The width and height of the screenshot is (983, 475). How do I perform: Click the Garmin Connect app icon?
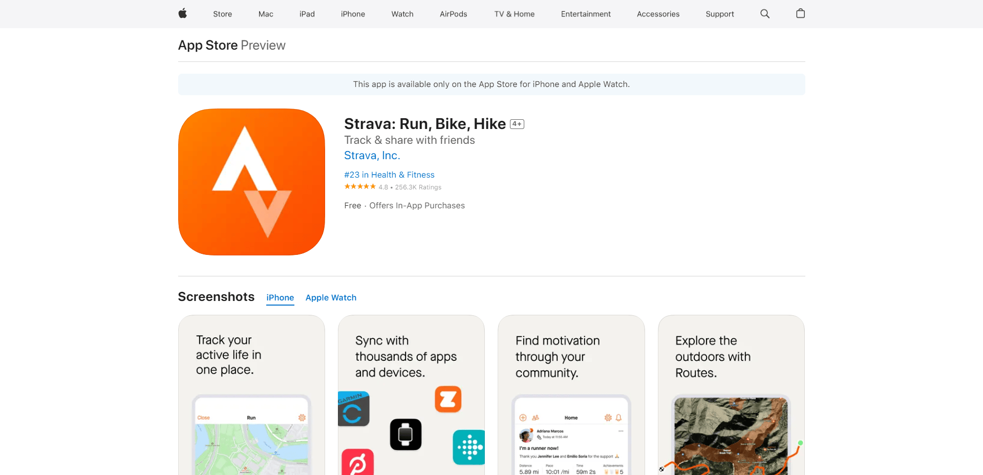pos(353,409)
